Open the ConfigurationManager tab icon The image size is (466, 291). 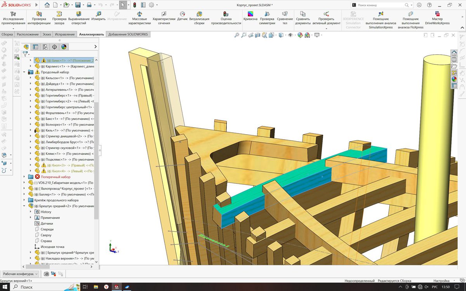[x=45, y=47]
